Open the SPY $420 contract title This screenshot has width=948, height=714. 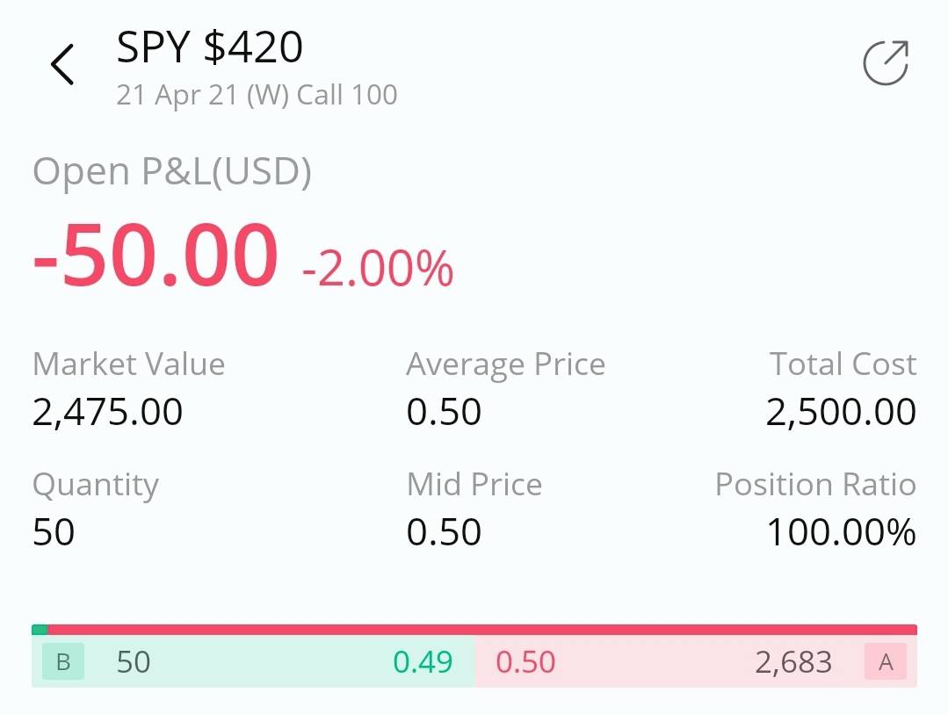[x=209, y=47]
